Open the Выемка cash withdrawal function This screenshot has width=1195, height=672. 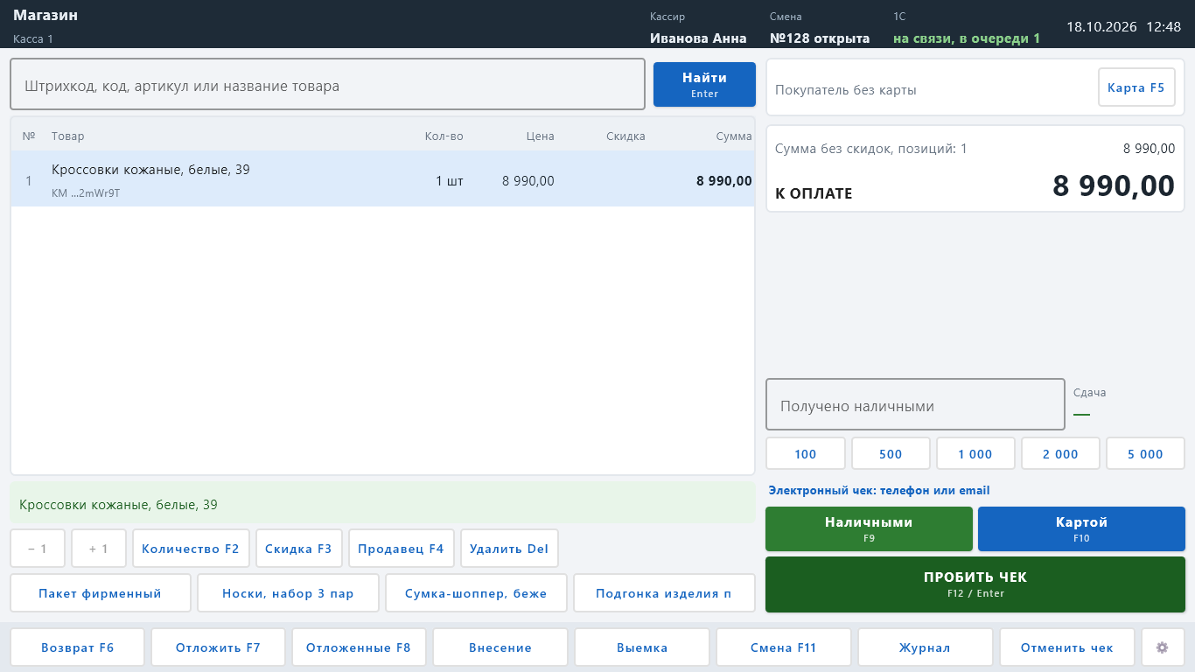click(x=642, y=647)
